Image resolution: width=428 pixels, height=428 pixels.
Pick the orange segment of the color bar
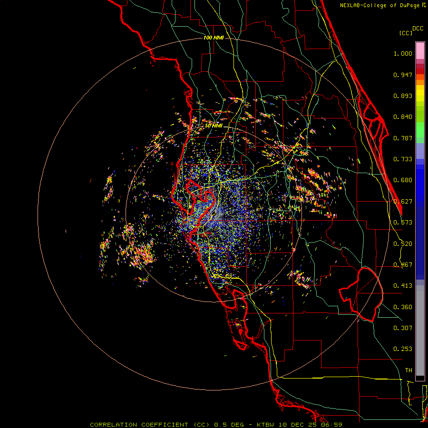tap(420, 82)
